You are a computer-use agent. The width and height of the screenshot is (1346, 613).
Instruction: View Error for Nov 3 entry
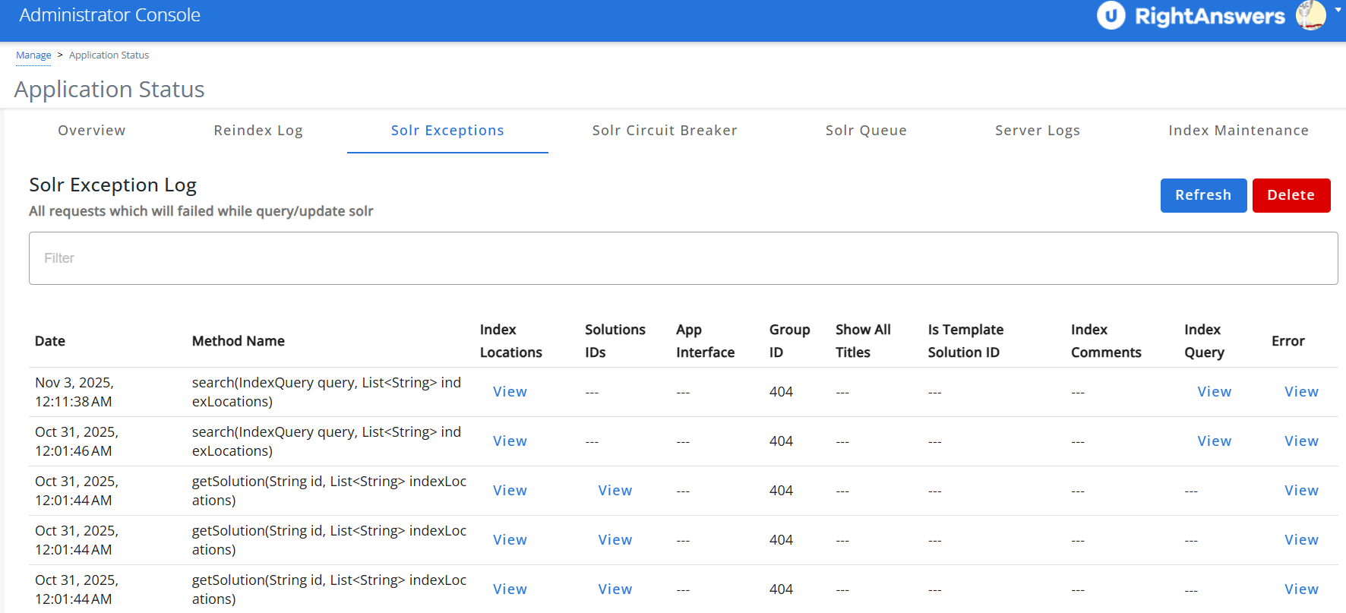1301,392
